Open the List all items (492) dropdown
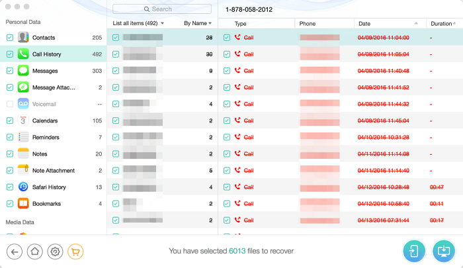 pos(138,23)
